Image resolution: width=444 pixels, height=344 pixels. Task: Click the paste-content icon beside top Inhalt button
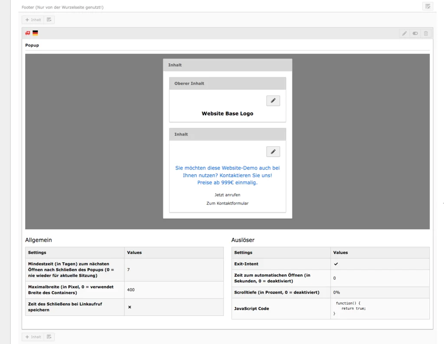coord(49,20)
